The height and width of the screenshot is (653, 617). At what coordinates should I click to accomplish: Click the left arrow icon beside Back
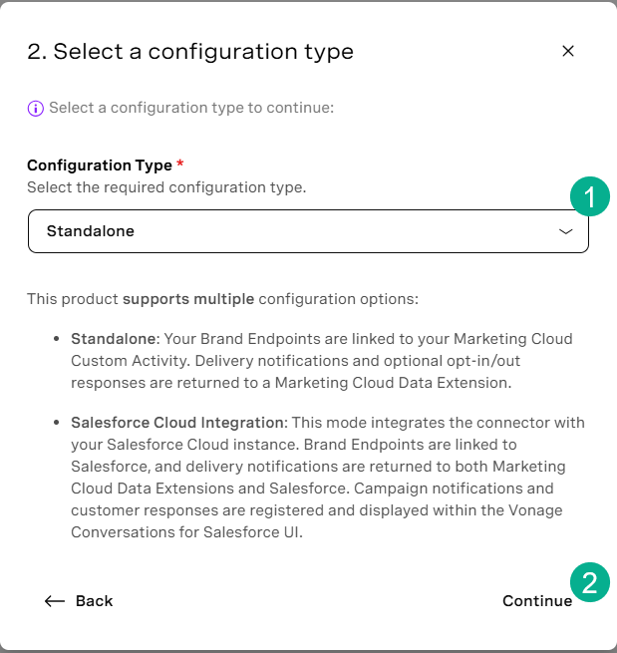click(55, 601)
